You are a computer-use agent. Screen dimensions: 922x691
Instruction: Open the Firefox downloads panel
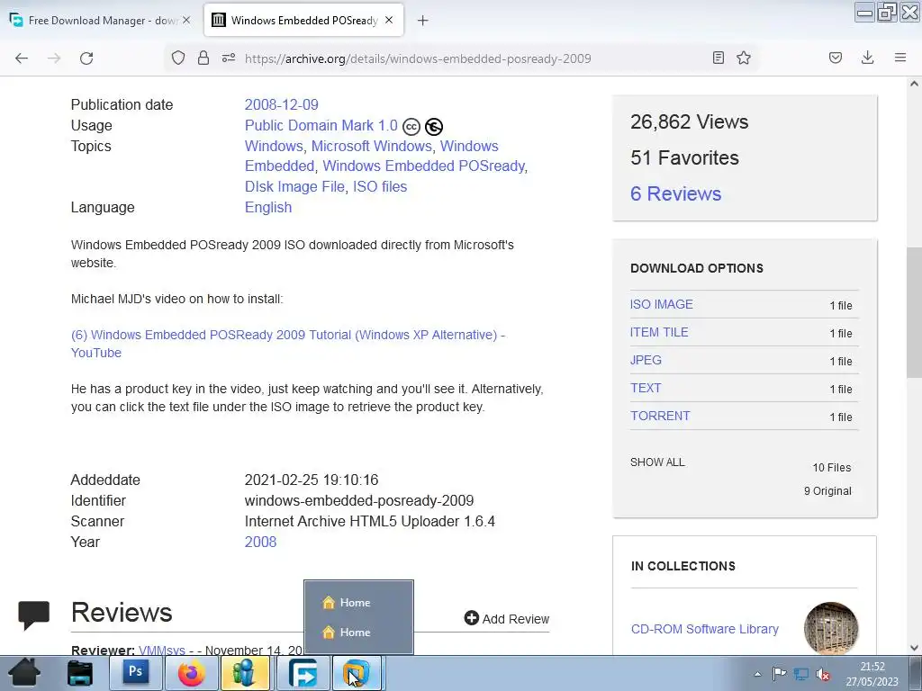pyautogui.click(x=867, y=58)
